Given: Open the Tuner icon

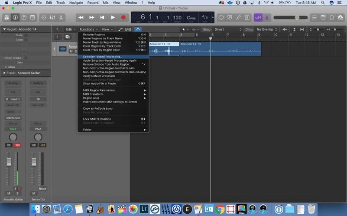Looking at the screenshot, I should [238, 17].
